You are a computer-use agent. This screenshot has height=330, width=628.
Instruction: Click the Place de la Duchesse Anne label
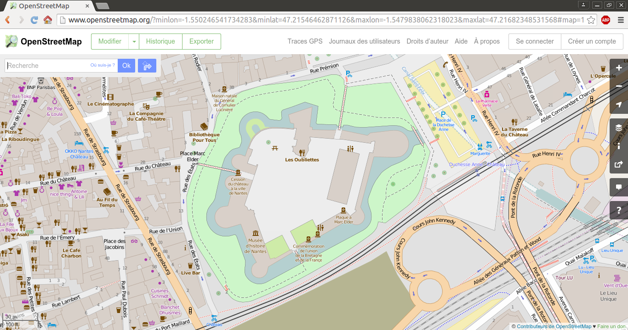(444, 125)
